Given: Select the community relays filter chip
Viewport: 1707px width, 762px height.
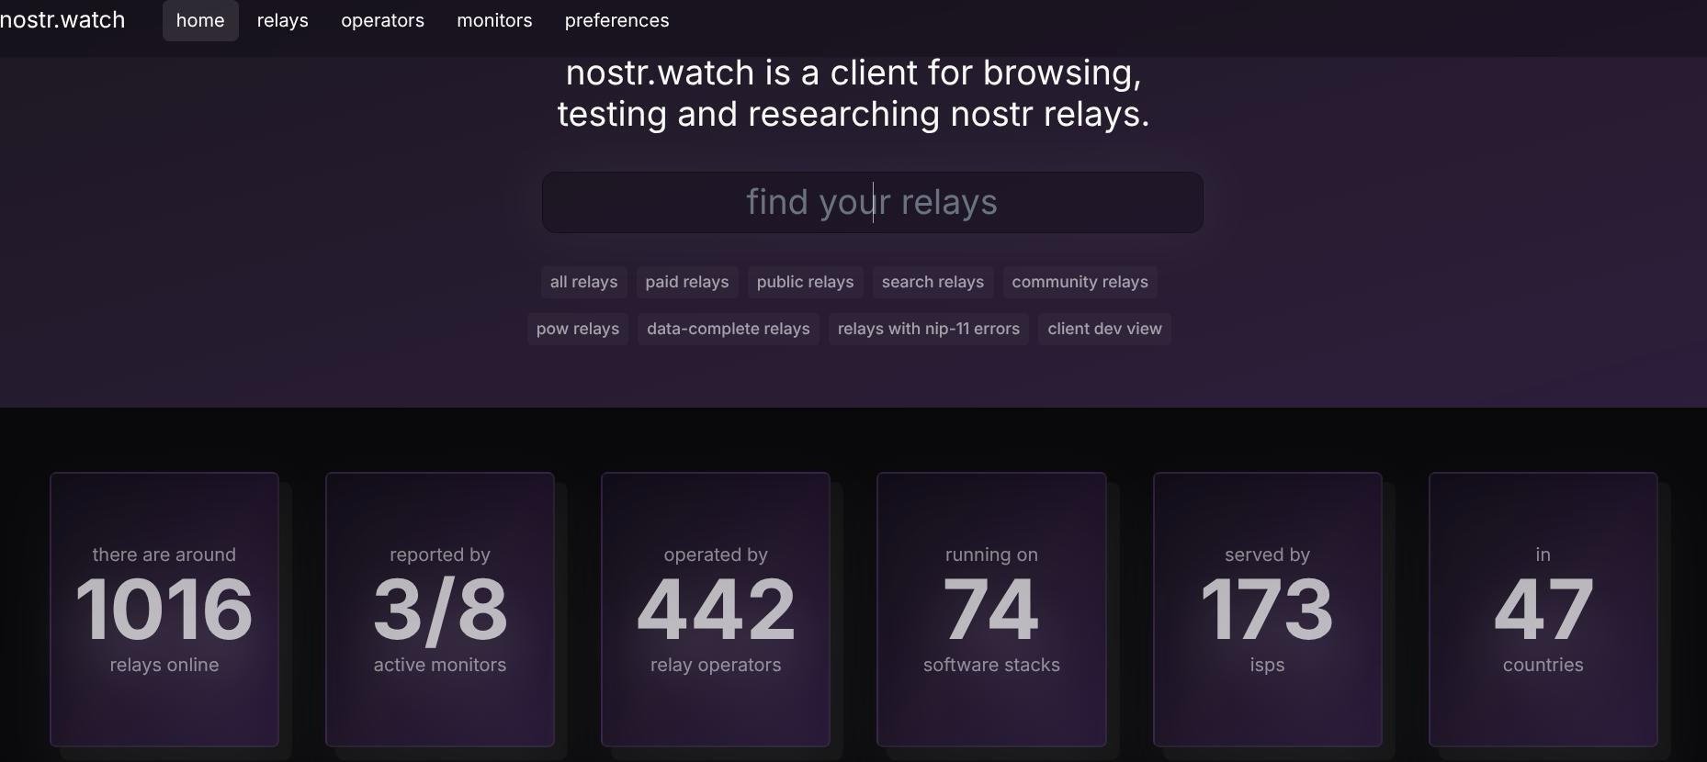Looking at the screenshot, I should click(x=1080, y=282).
